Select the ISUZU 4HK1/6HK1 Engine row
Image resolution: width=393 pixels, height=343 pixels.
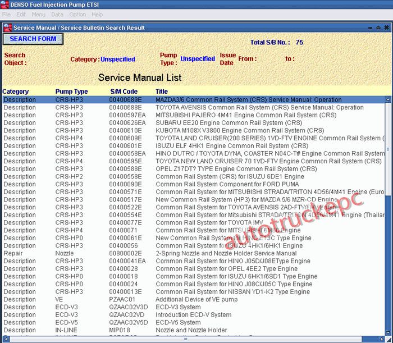point(194,246)
